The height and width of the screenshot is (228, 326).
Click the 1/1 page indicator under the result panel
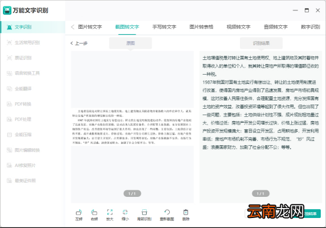click(x=261, y=193)
